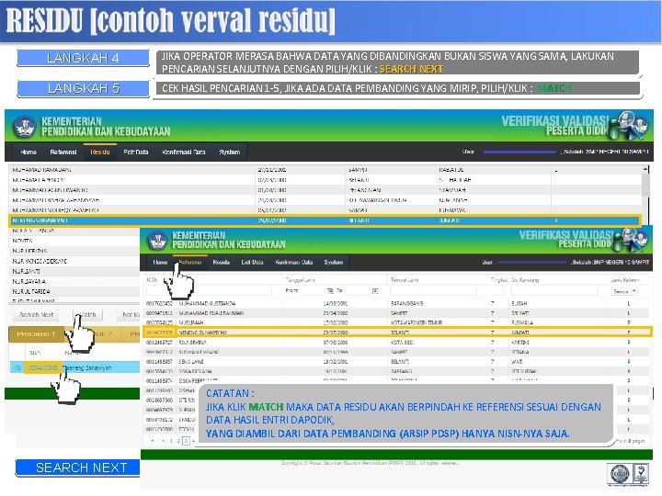
Task: Click the Kemdikbud logo in front window header
Action: coord(158,241)
